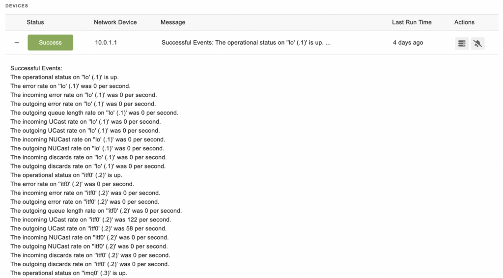Open the event list icon for 10.0.1.1

pos(462,43)
